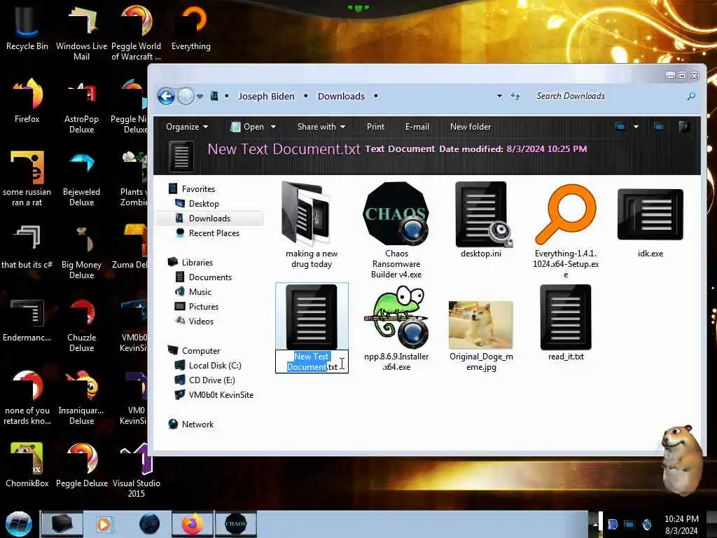Open the Windows Start button
This screenshot has width=717, height=538.
coord(19,524)
